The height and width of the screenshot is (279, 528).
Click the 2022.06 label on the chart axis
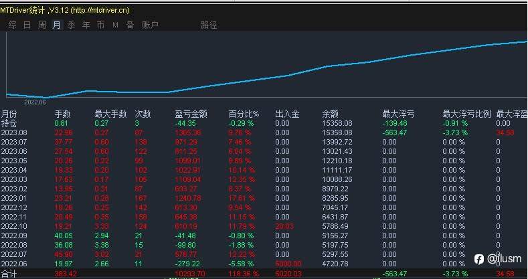[x=35, y=102]
